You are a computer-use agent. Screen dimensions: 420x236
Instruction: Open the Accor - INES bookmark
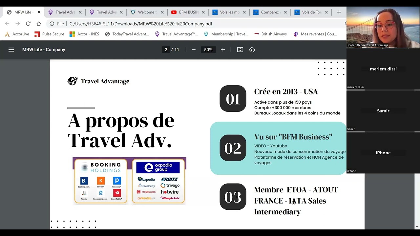point(84,34)
